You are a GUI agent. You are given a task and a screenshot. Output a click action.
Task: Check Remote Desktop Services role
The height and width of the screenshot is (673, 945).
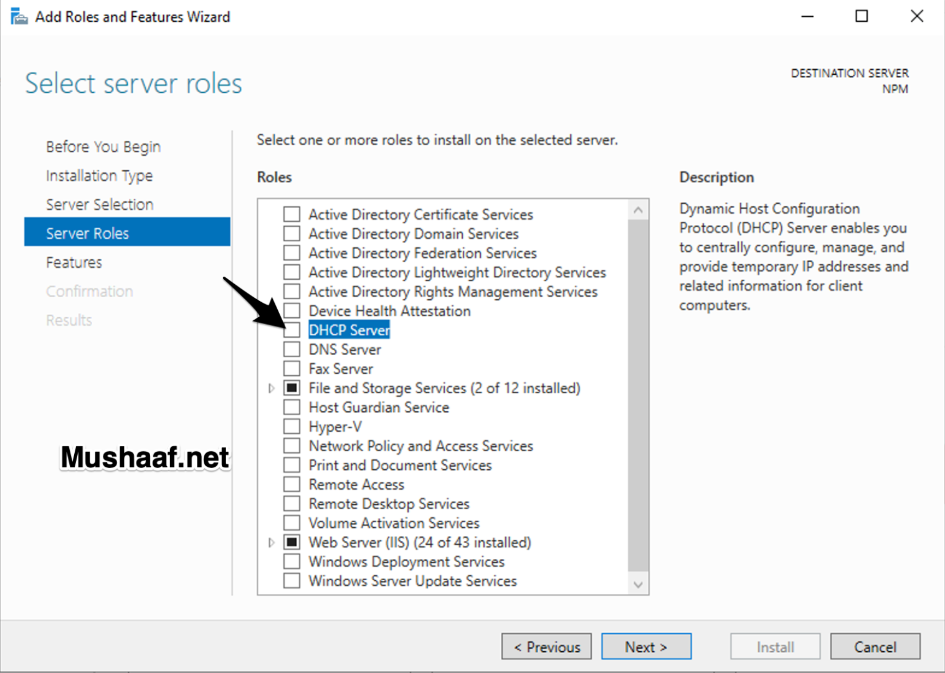point(292,503)
